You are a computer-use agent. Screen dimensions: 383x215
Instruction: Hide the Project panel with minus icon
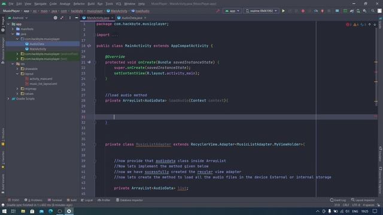(77, 18)
